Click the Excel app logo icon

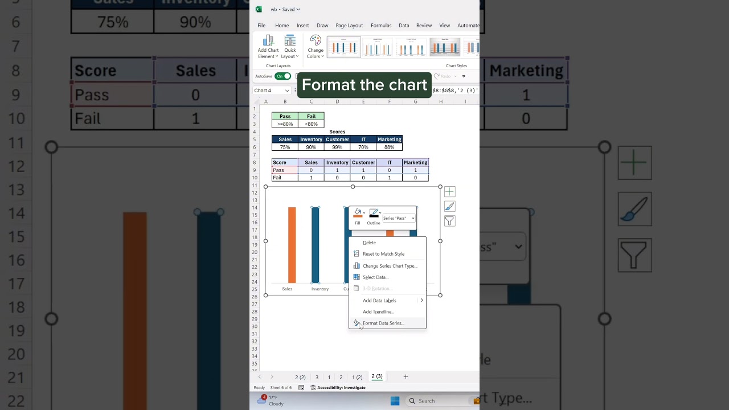tap(259, 9)
